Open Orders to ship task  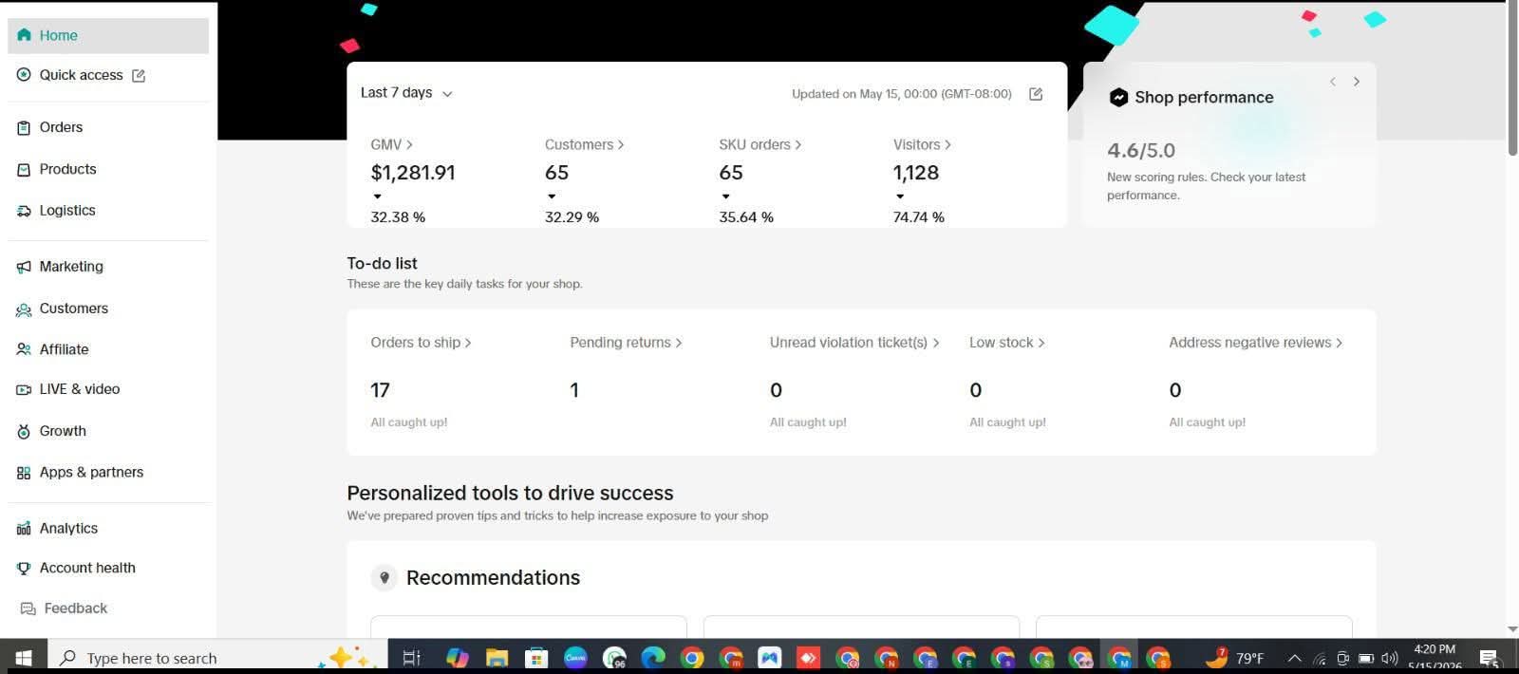[421, 343]
